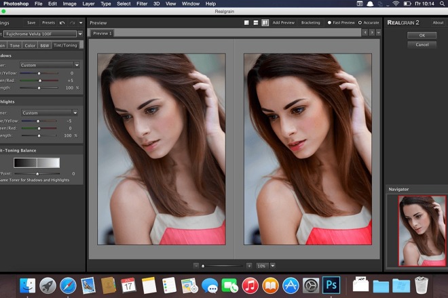Switch to the B&W tab
The image size is (448, 298).
tap(45, 45)
